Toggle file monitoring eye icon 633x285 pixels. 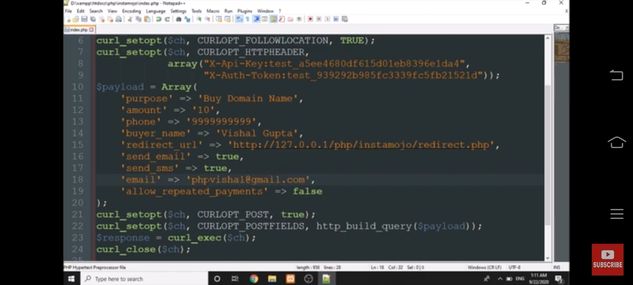coord(299,19)
